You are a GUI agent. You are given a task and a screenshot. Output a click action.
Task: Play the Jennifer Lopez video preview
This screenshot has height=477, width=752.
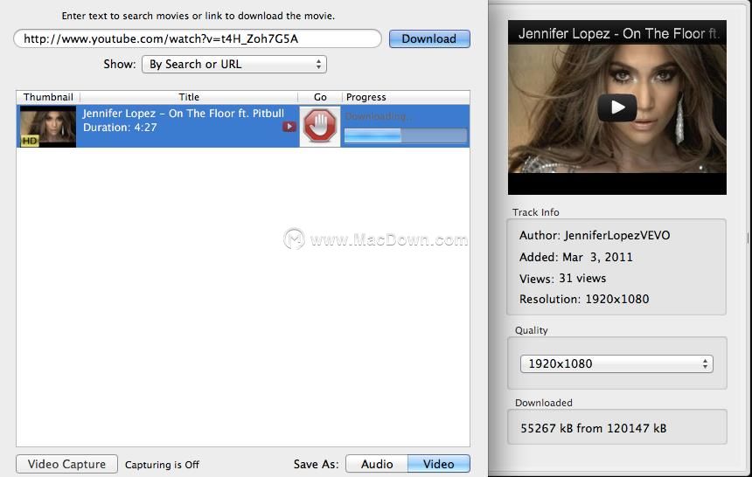click(617, 107)
